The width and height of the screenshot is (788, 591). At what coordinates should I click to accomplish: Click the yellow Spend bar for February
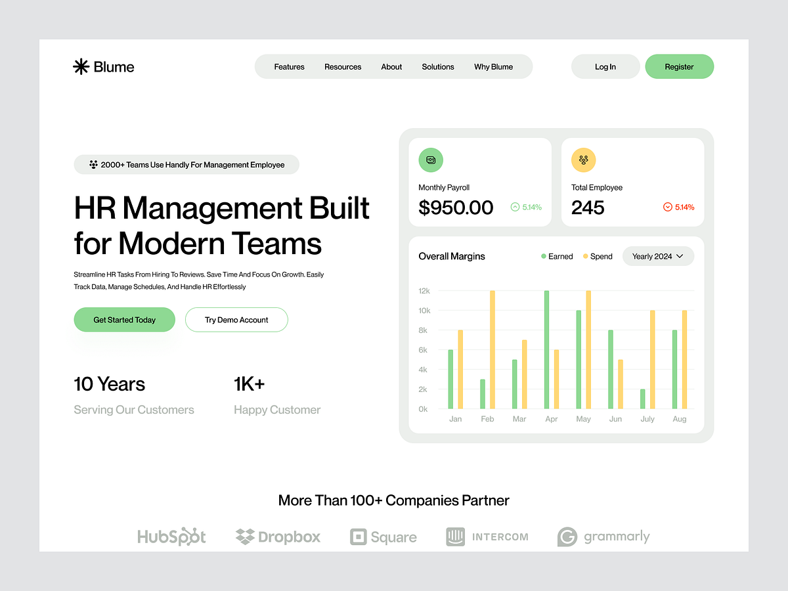point(492,349)
